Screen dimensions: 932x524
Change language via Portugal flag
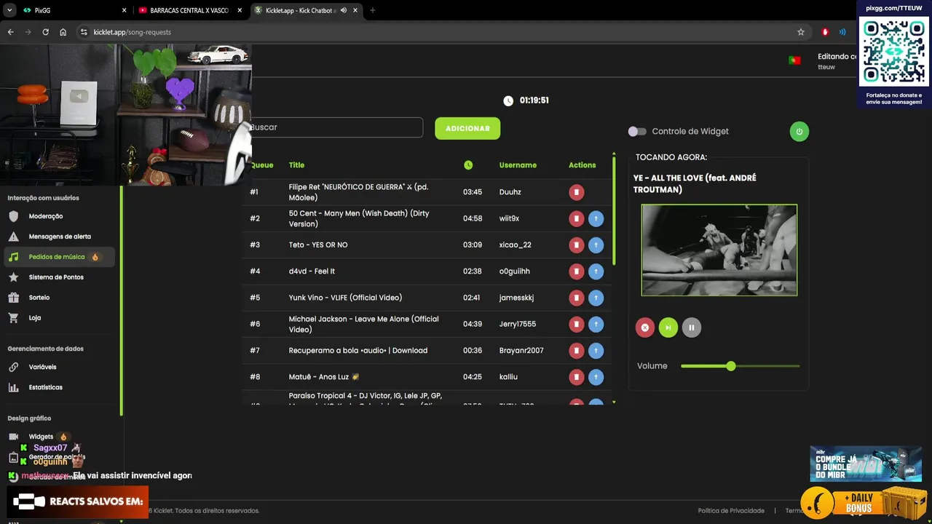point(794,60)
